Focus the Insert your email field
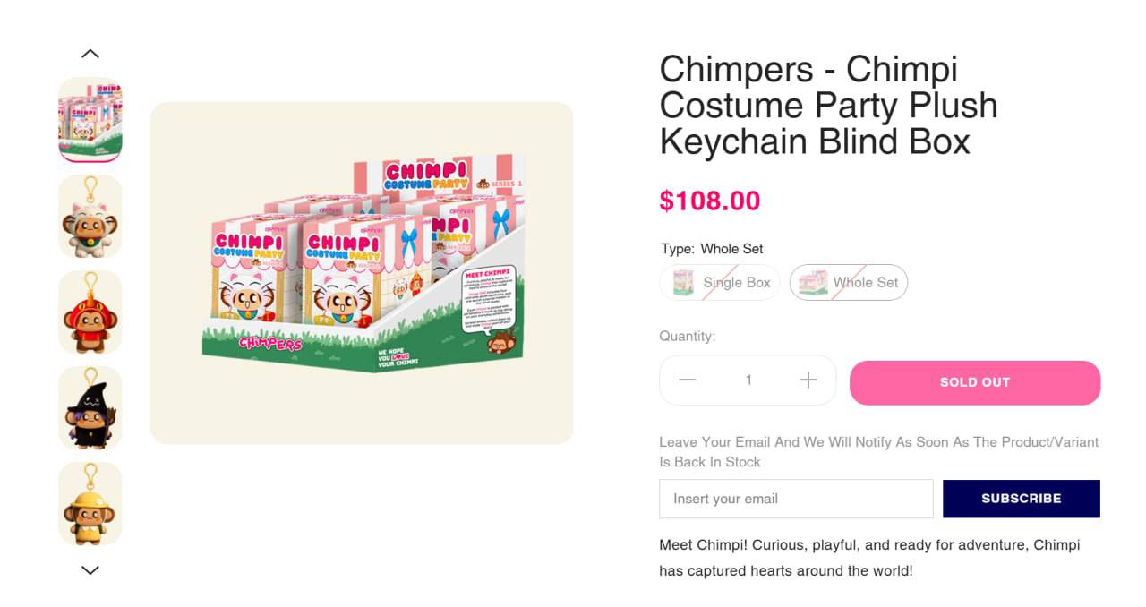1146x607 pixels. (796, 499)
